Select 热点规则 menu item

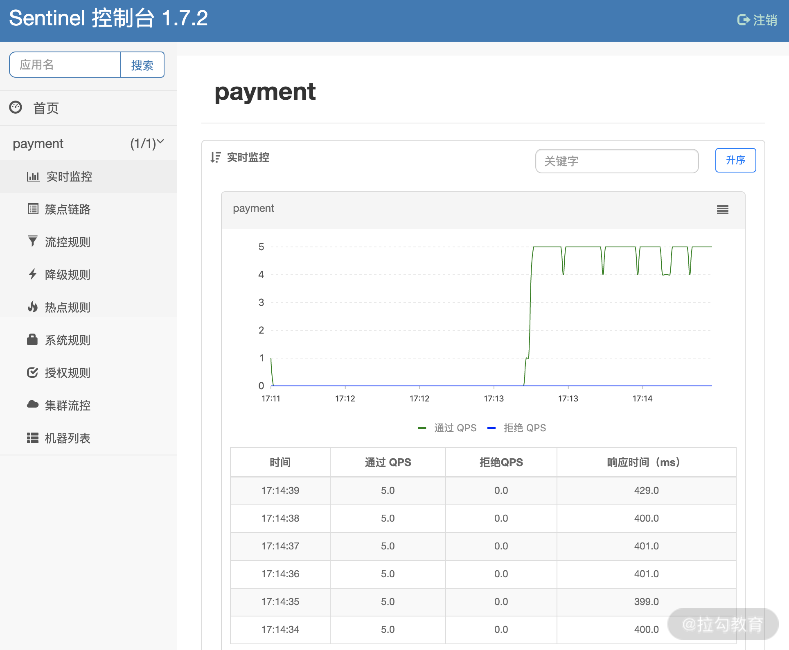tap(88, 307)
